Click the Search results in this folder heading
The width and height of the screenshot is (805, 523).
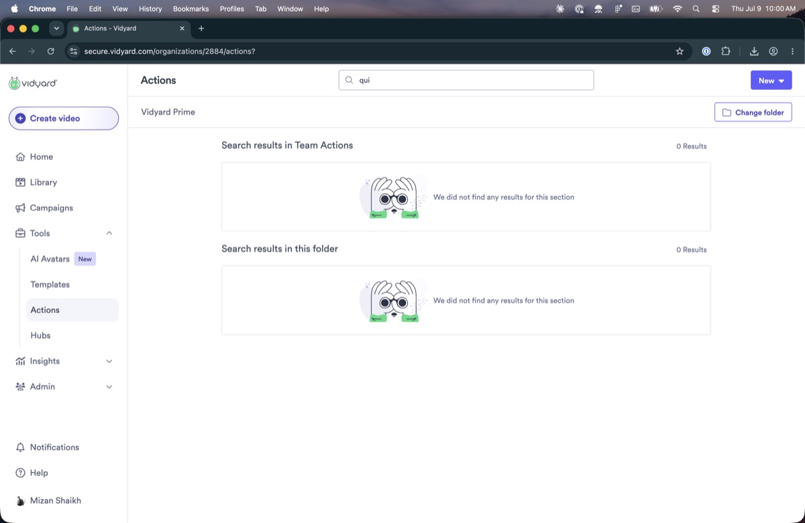[280, 248]
